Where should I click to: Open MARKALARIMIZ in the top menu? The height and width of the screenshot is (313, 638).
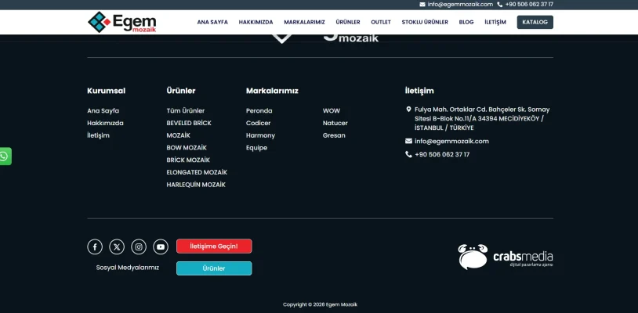304,23
